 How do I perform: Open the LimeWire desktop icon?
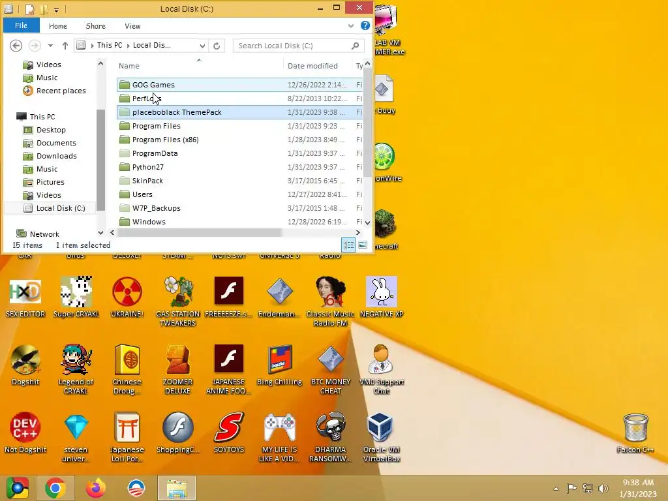(384, 157)
